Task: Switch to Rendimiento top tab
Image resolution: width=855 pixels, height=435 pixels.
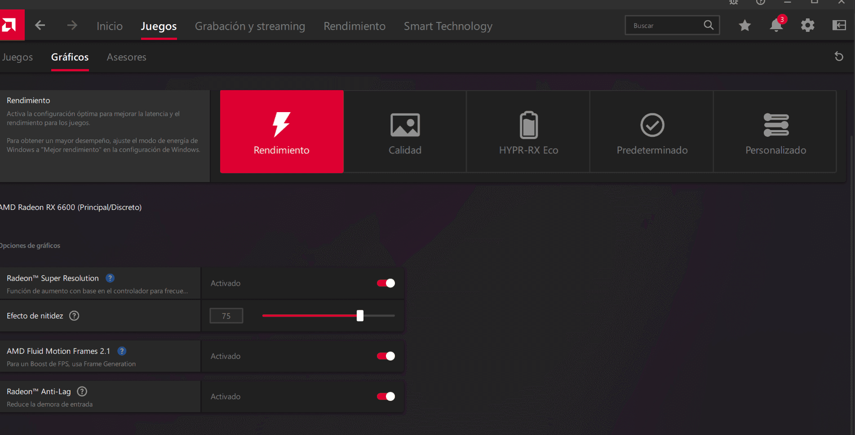Action: point(354,26)
